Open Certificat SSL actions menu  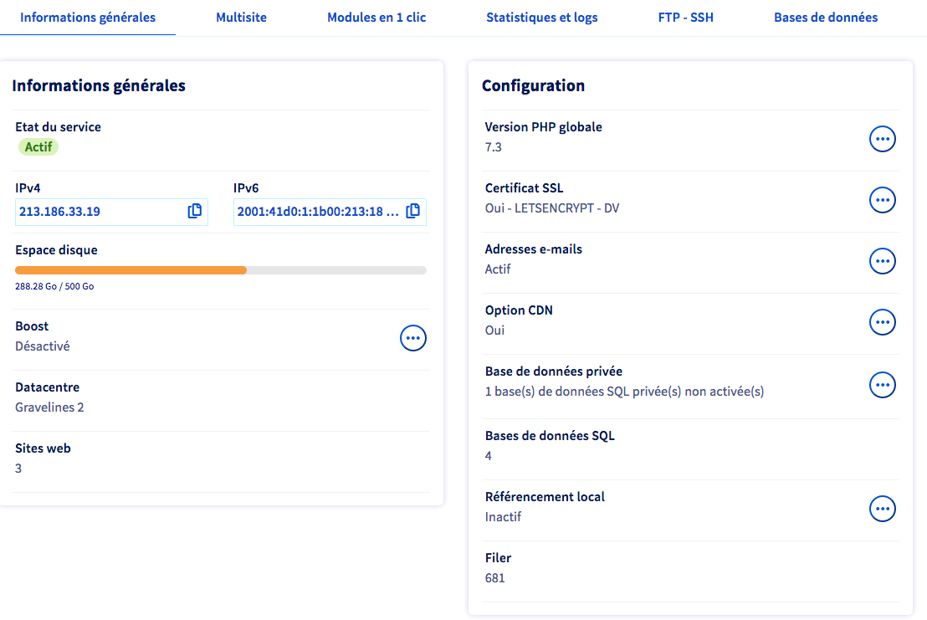pyautogui.click(x=883, y=200)
